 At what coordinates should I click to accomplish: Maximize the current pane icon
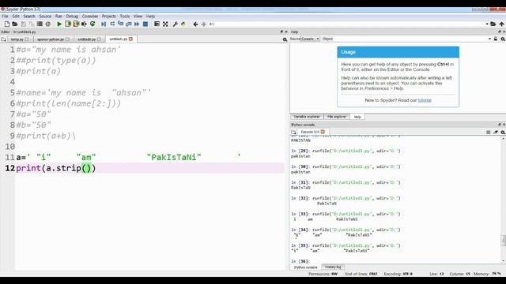point(157,24)
